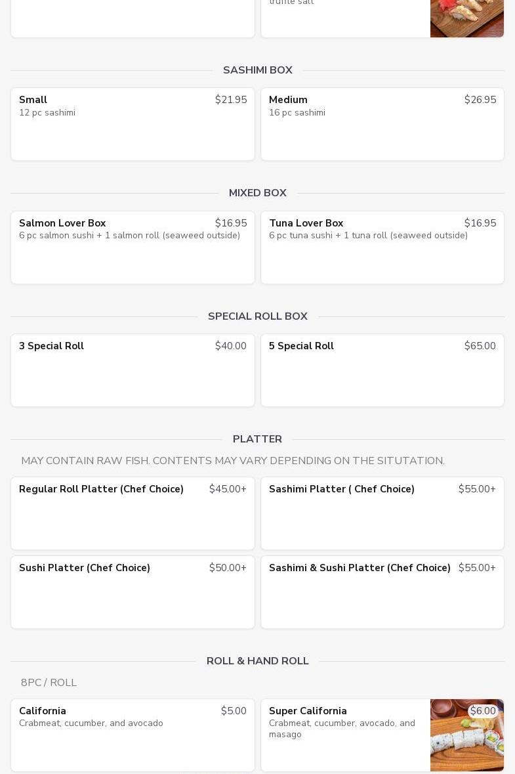Click the SASHIMI BOX section heading

(257, 70)
